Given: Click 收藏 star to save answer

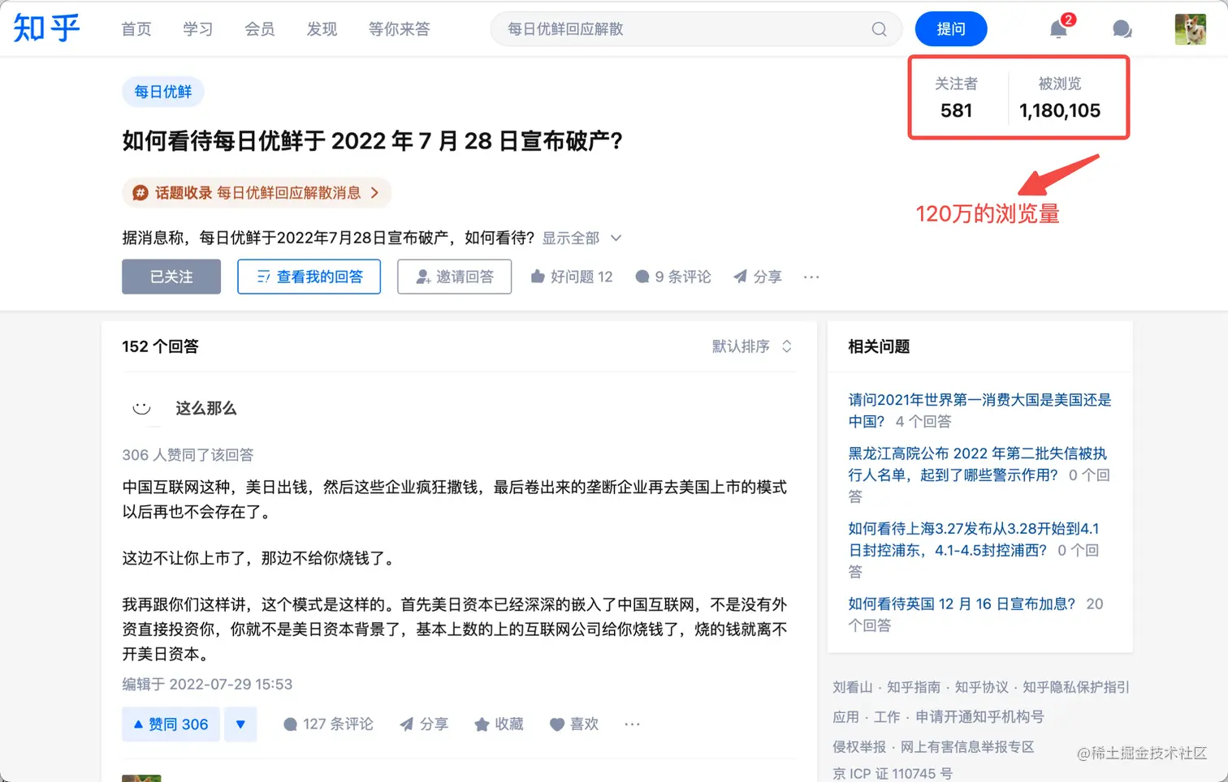Looking at the screenshot, I should [x=499, y=724].
